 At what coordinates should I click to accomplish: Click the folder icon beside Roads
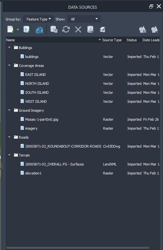pos(16,137)
